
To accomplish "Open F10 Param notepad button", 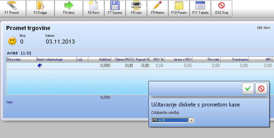I will click(x=179, y=8).
